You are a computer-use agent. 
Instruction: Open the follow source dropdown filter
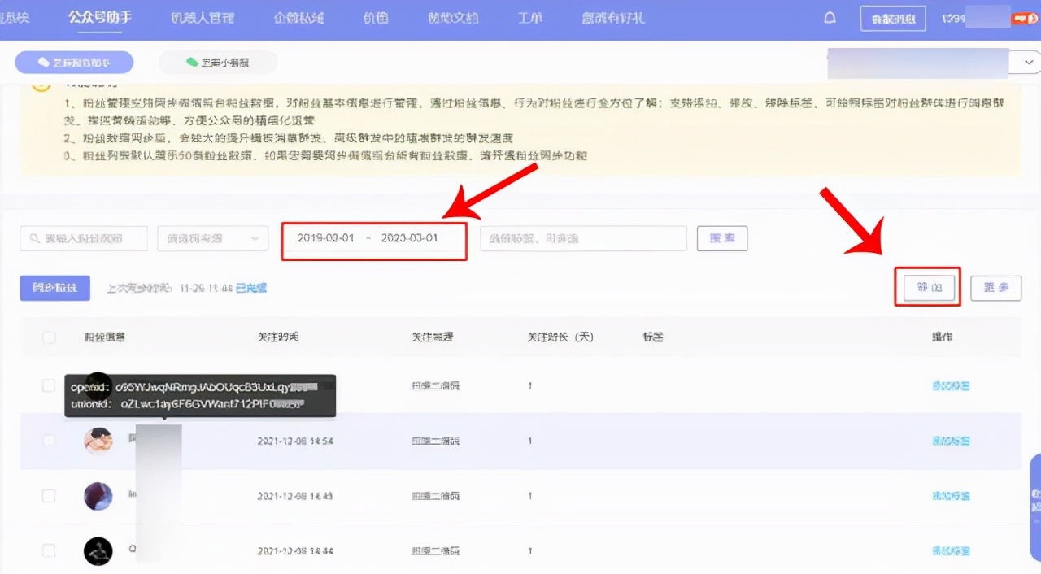(212, 238)
